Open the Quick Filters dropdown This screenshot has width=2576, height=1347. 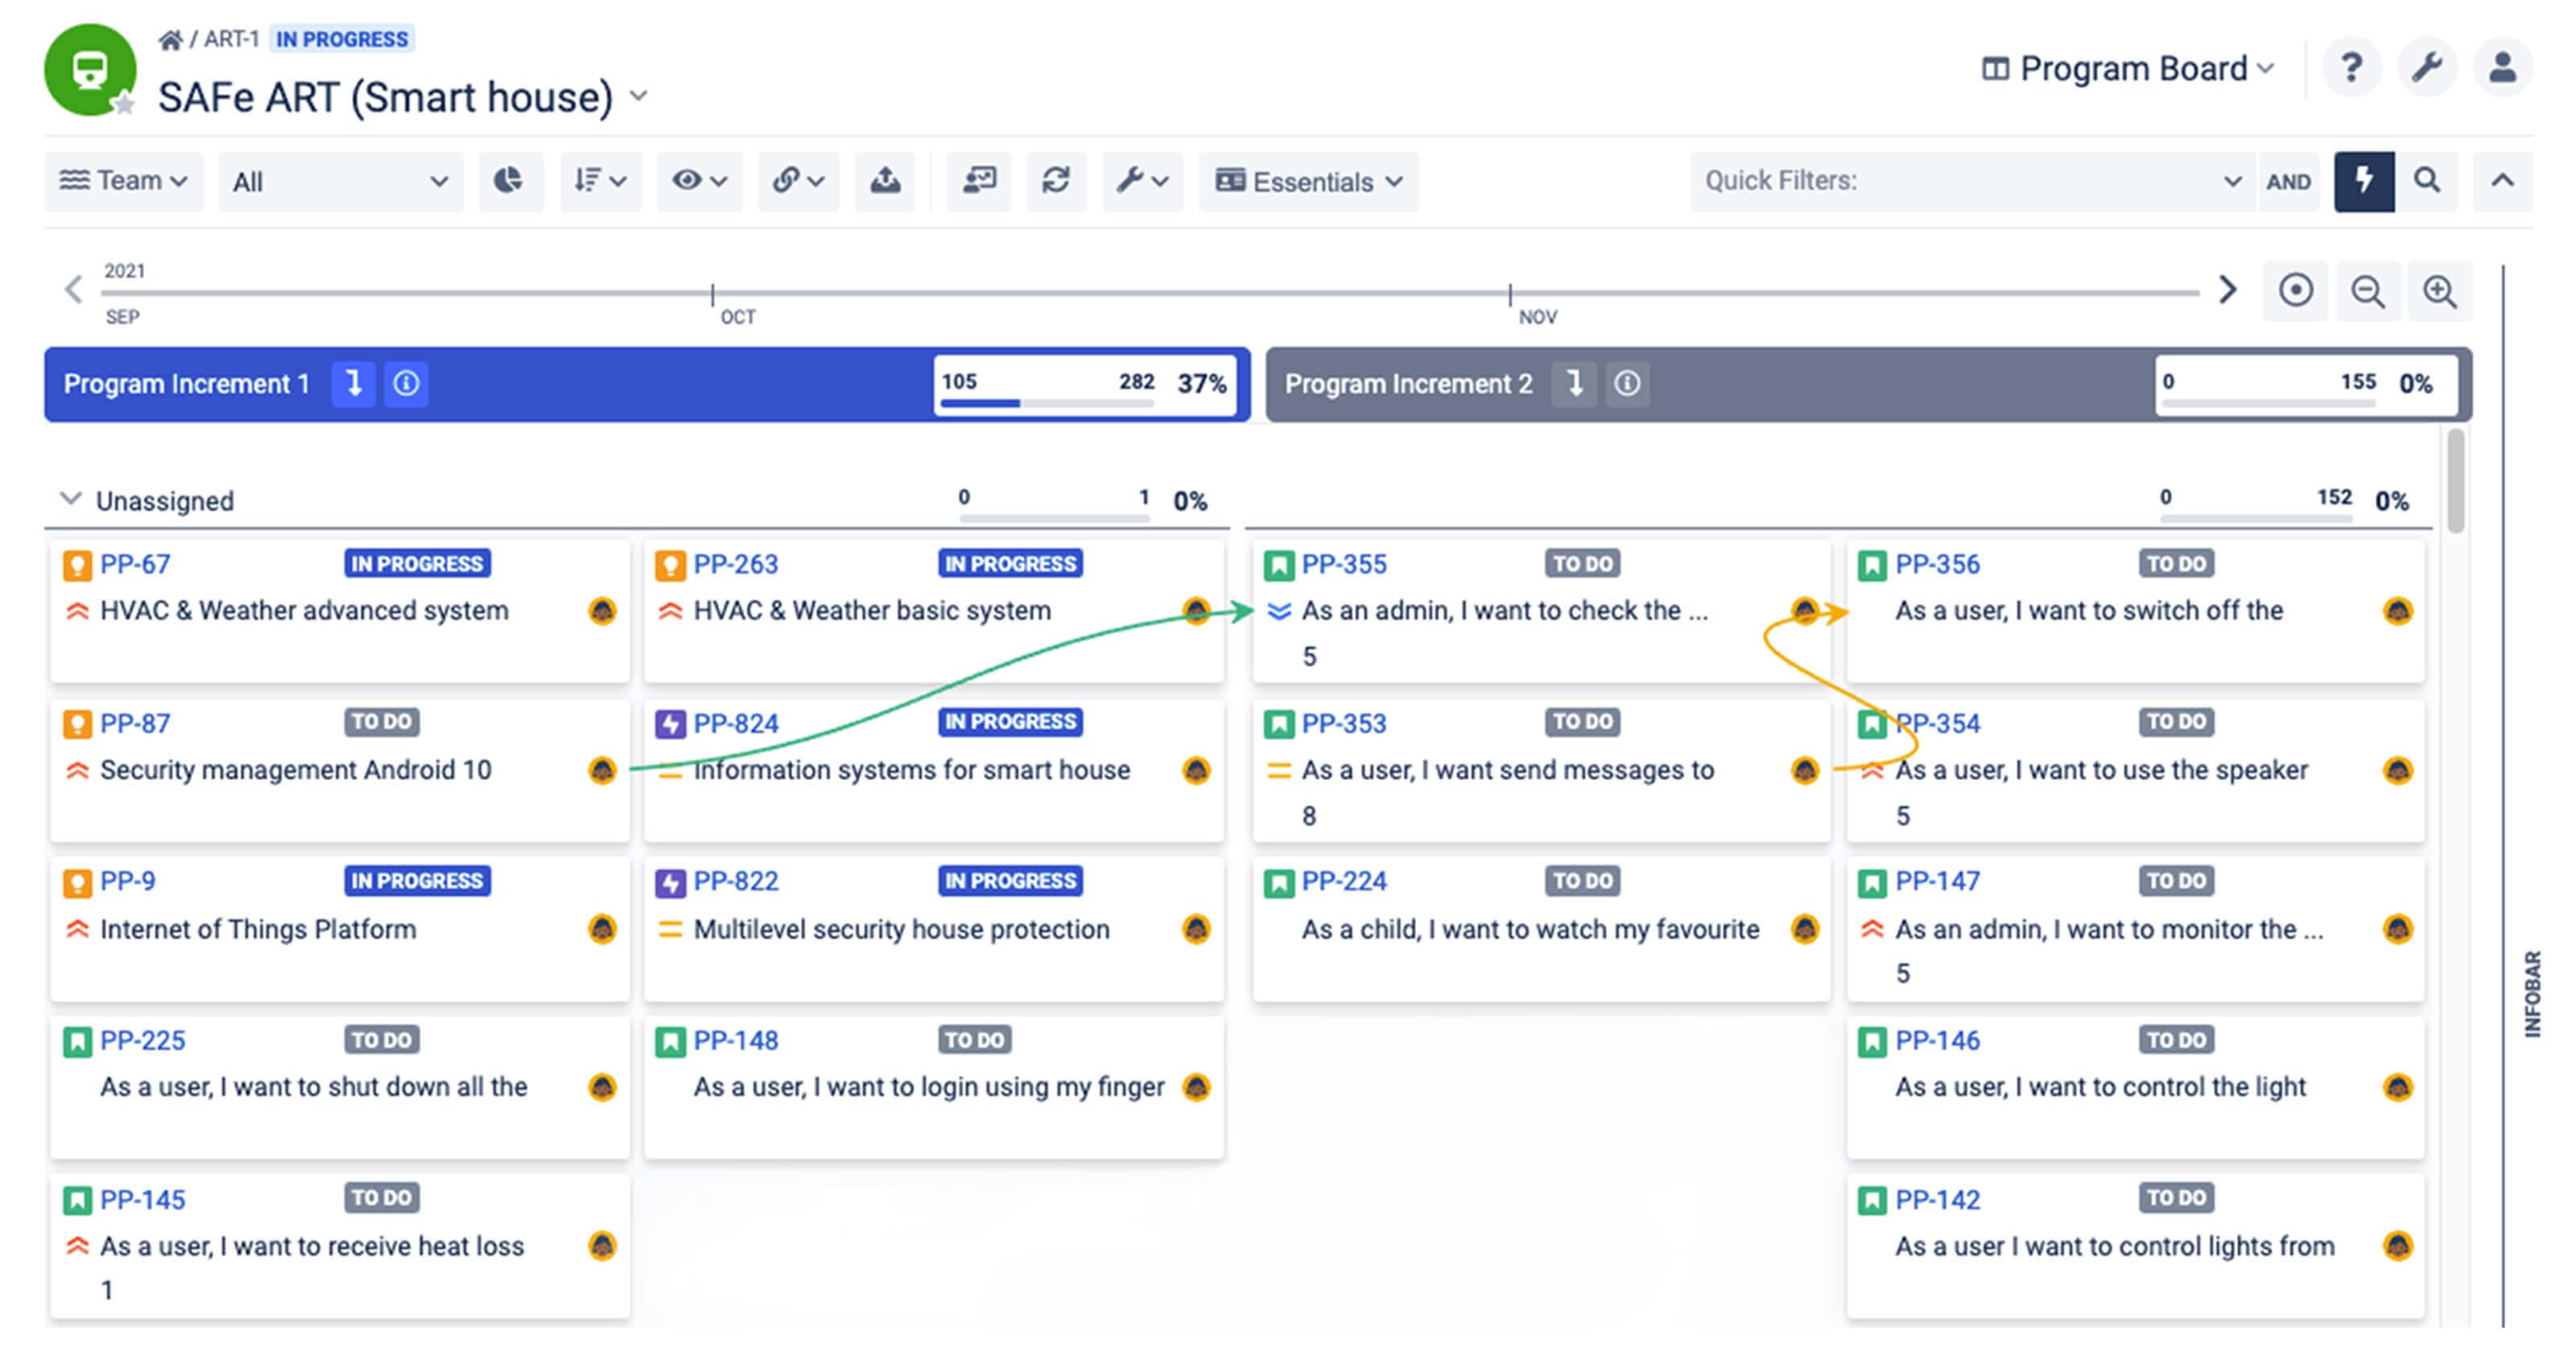coord(1972,181)
